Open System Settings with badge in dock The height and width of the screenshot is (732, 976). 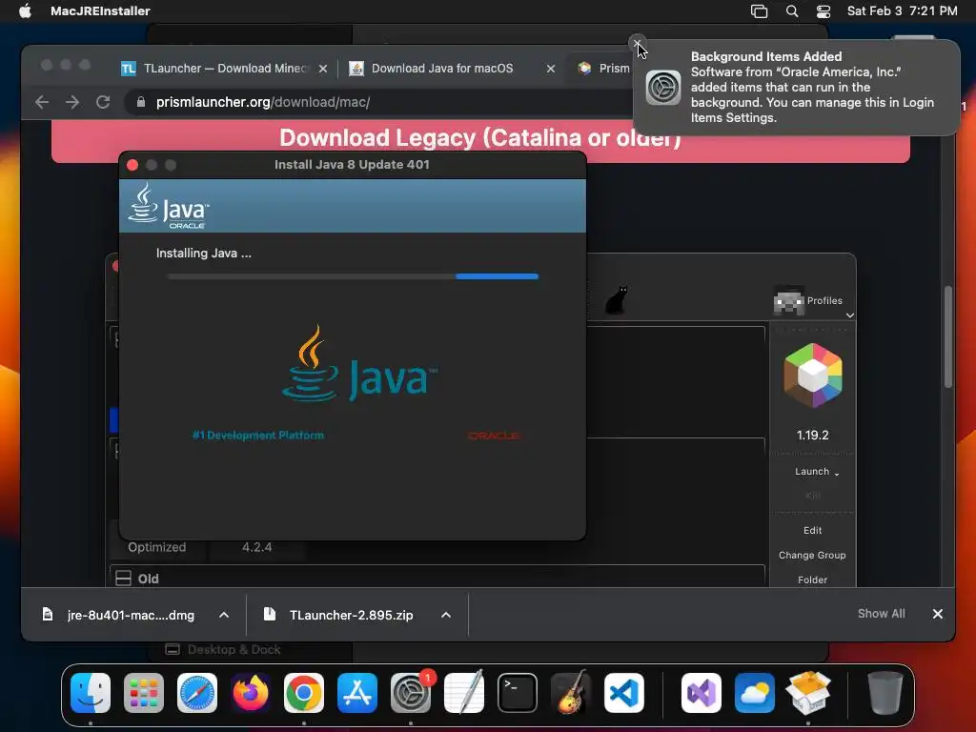click(x=411, y=693)
